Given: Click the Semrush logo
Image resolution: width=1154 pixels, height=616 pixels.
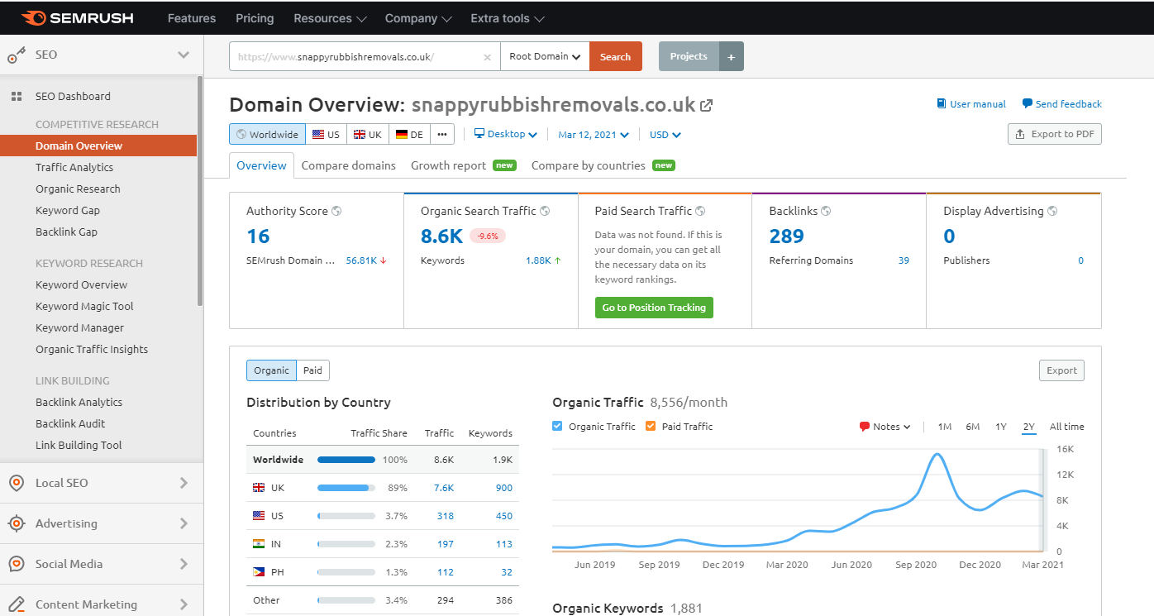Looking at the screenshot, I should (x=77, y=17).
